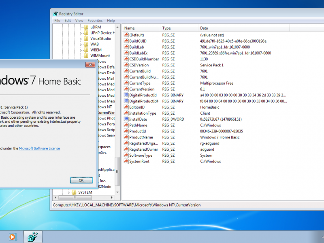Screen dimensions: 324x243
Task: Click the uDRM folder icon in tree
Action: 87,27
